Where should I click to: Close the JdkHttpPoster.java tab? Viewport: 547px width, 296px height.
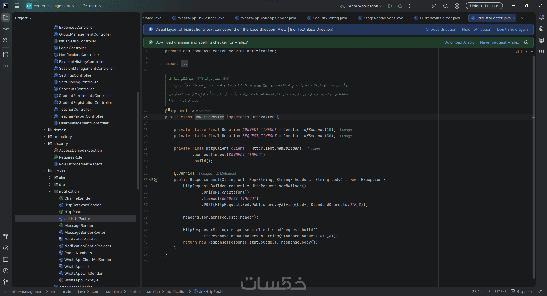(514, 18)
